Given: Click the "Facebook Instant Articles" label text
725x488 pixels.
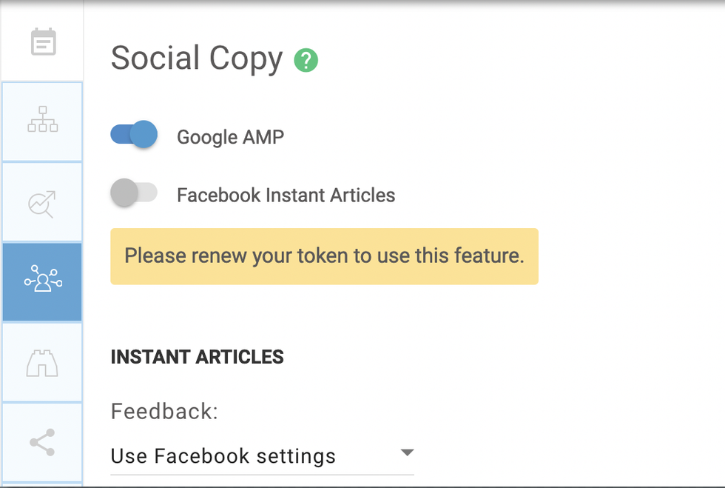Looking at the screenshot, I should click(286, 195).
